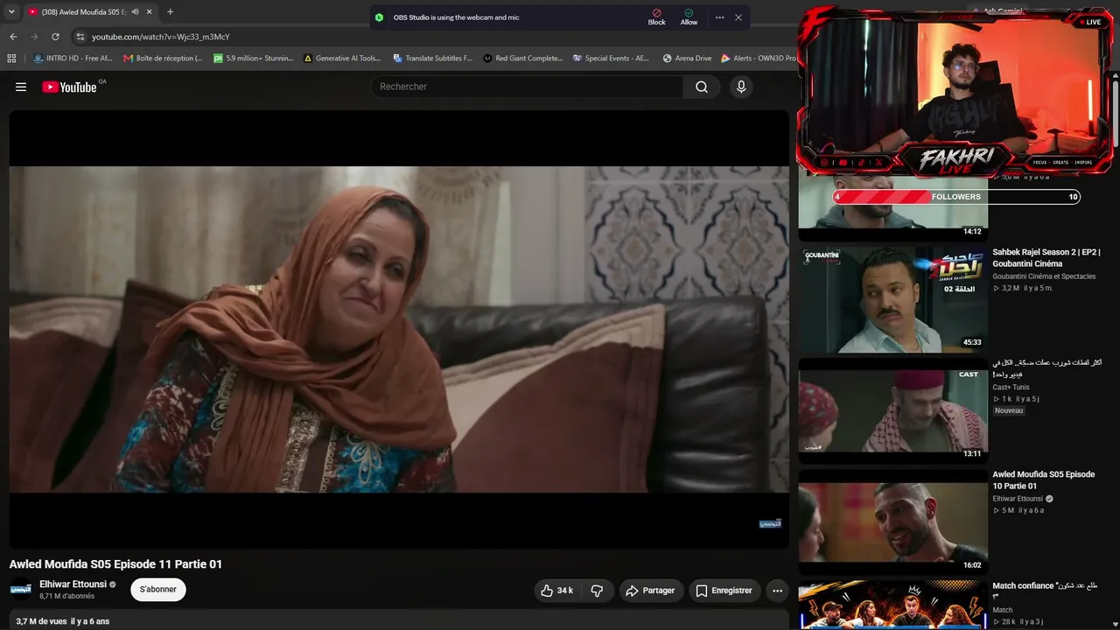Open the Match confiance video thumbnail
The image size is (1120, 630).
click(x=892, y=605)
